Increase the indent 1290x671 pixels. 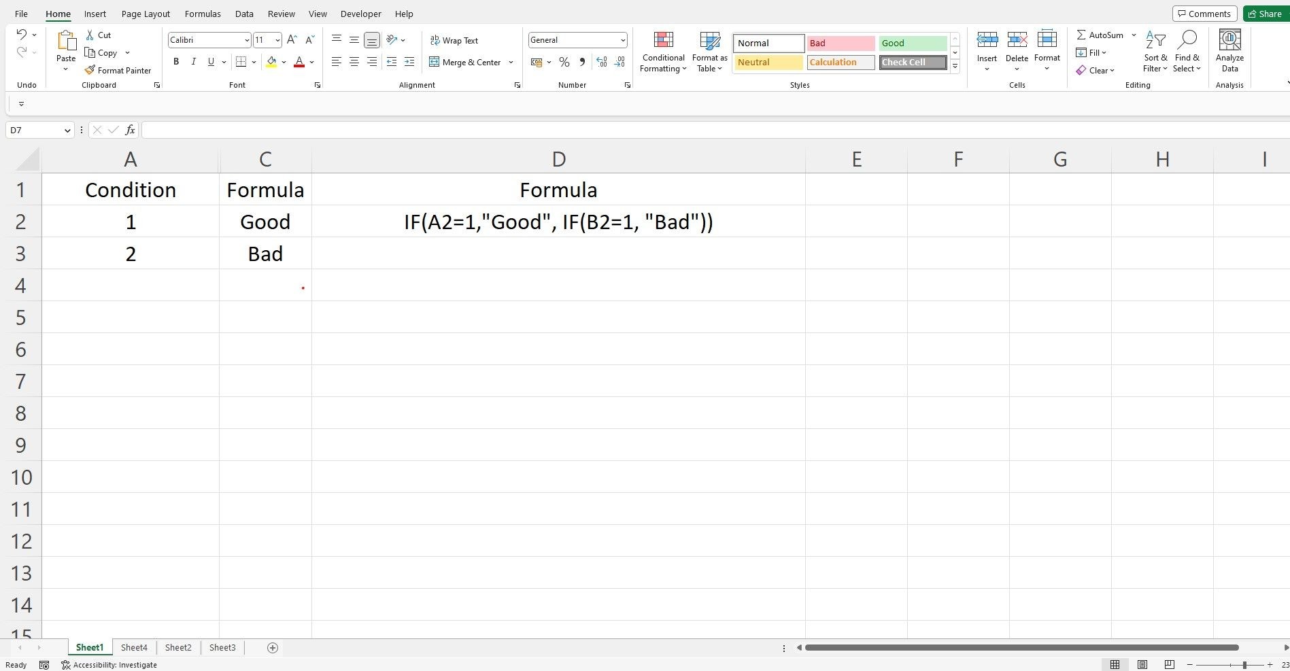tap(409, 62)
